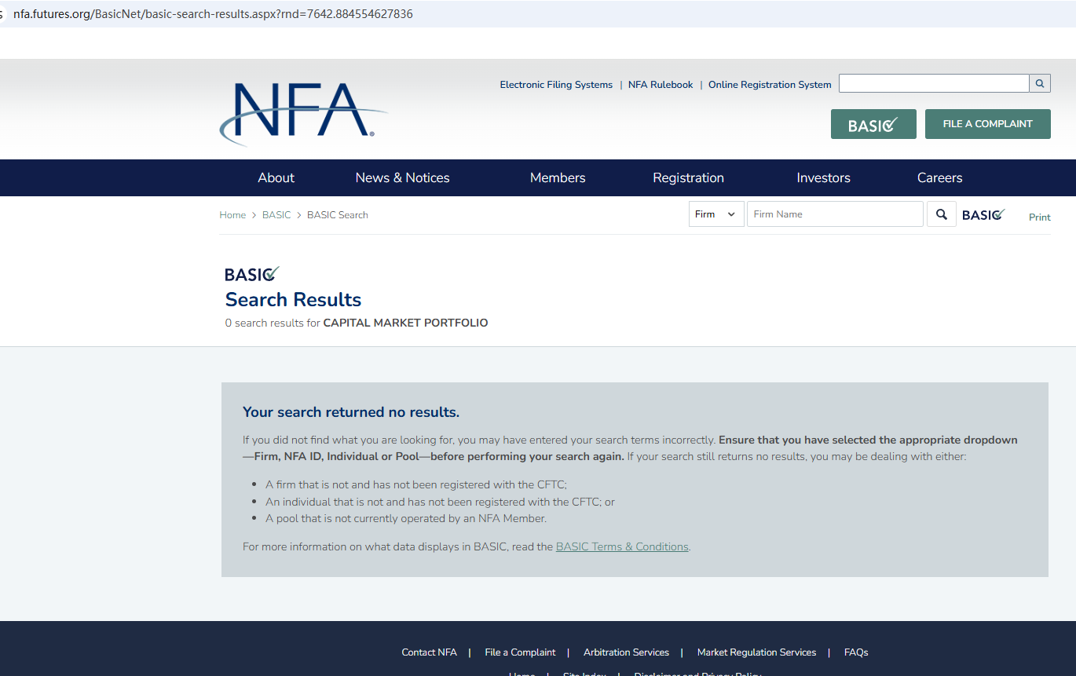Open the Careers navigation menu
This screenshot has width=1076, height=676.
coord(939,177)
